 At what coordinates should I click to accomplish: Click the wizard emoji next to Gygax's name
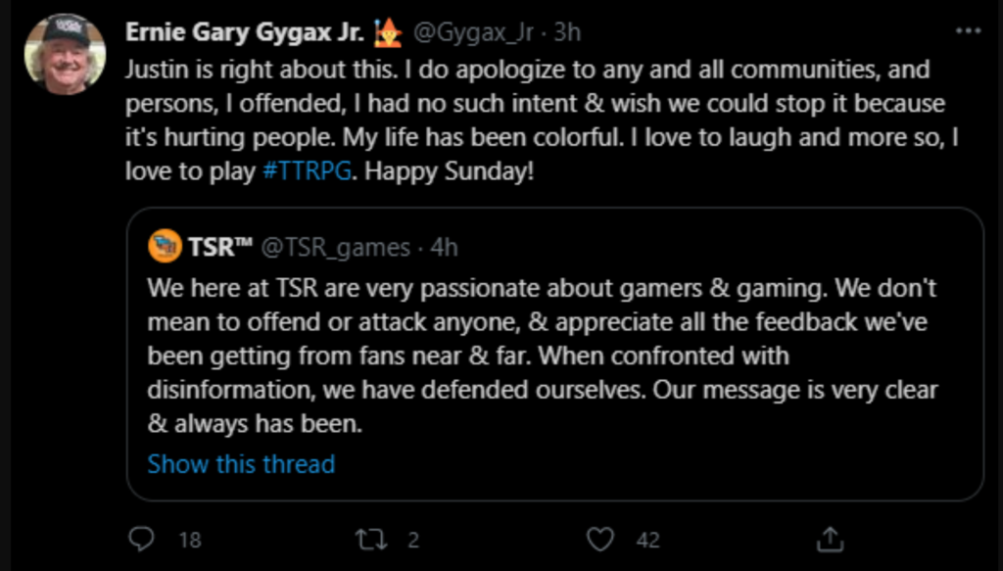coord(389,30)
